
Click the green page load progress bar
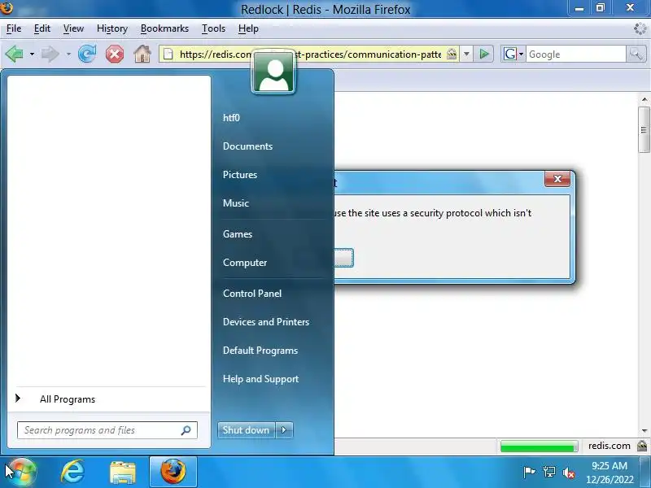539,447
